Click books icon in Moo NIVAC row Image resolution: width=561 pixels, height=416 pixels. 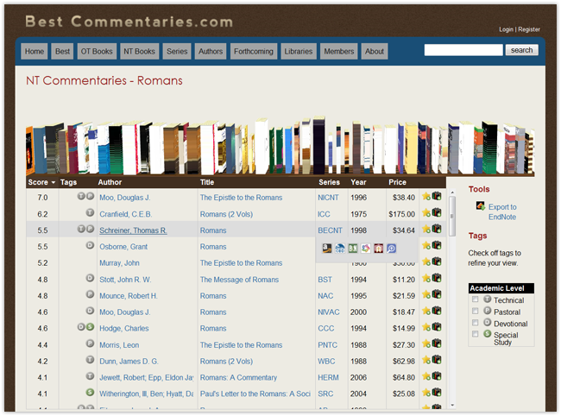click(x=437, y=311)
